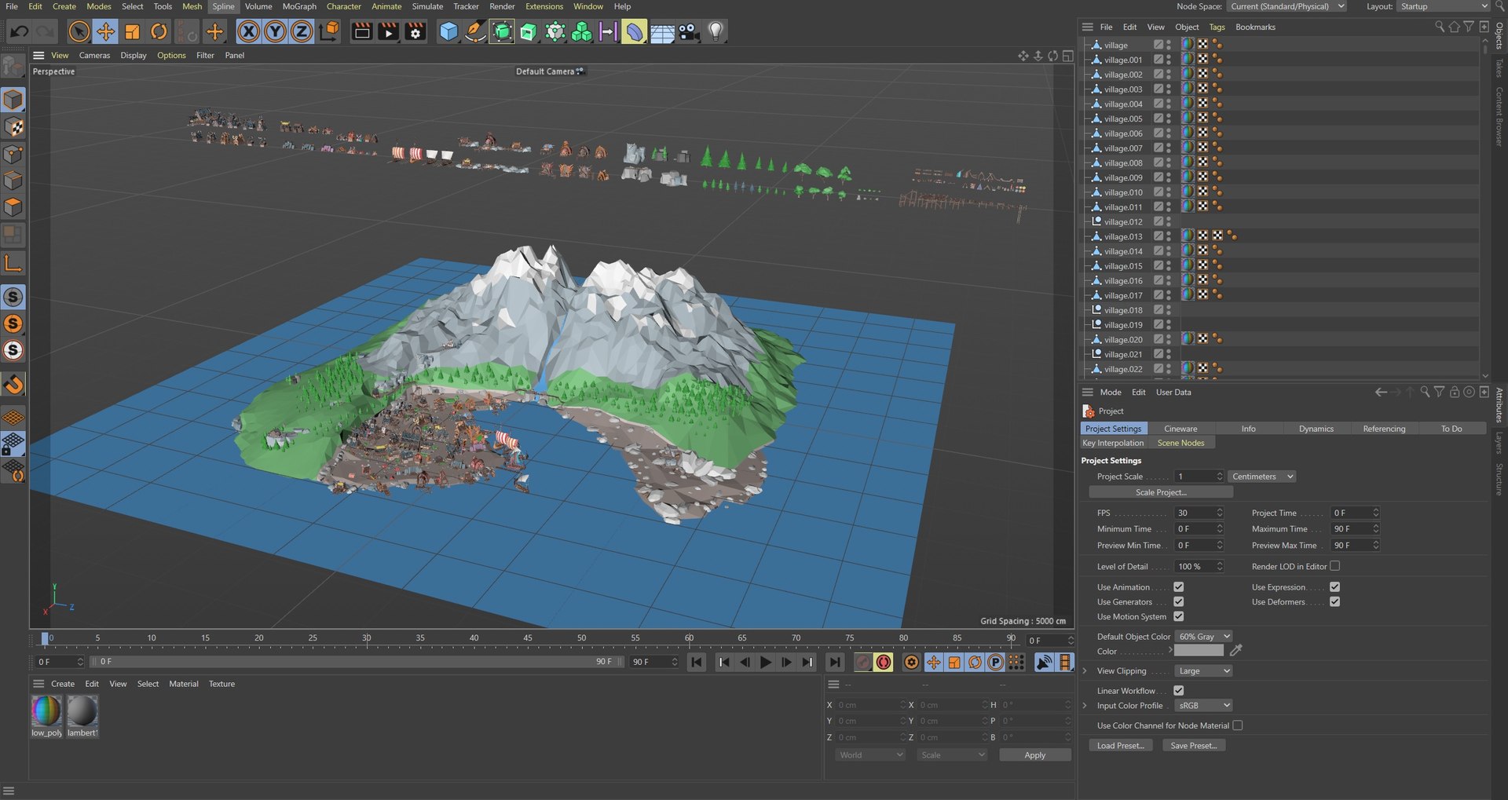The height and width of the screenshot is (800, 1508).
Task: Click the Record Active Objects button
Action: [862, 663]
